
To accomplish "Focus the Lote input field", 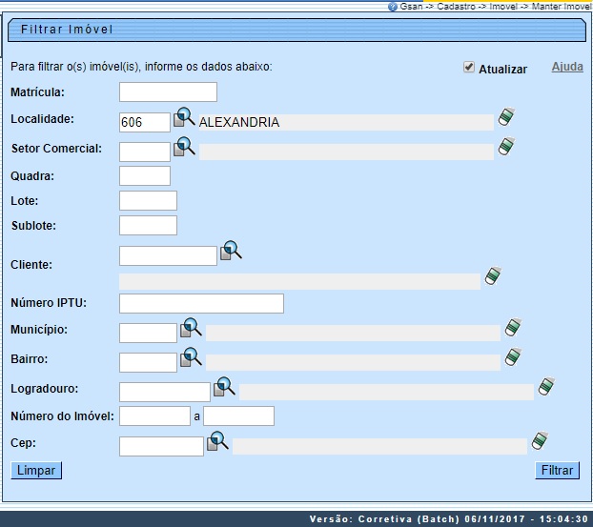I will 149,200.
